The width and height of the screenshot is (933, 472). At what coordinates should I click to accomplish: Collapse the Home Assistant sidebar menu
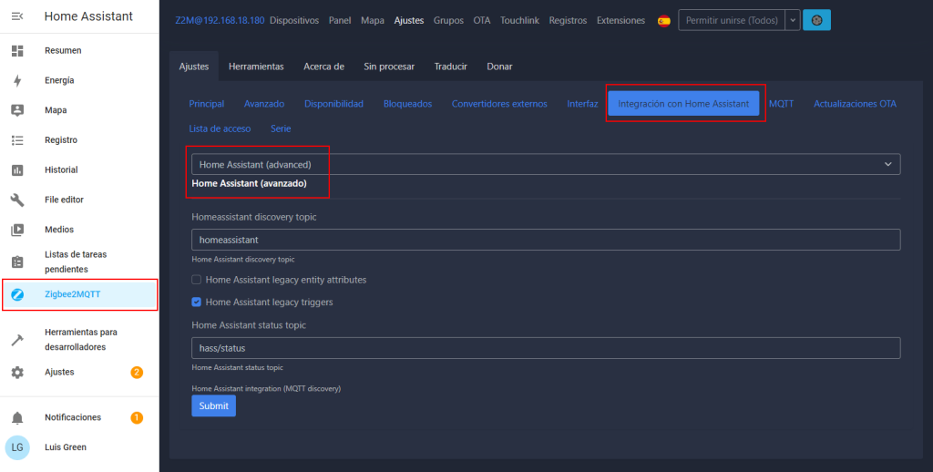[17, 16]
